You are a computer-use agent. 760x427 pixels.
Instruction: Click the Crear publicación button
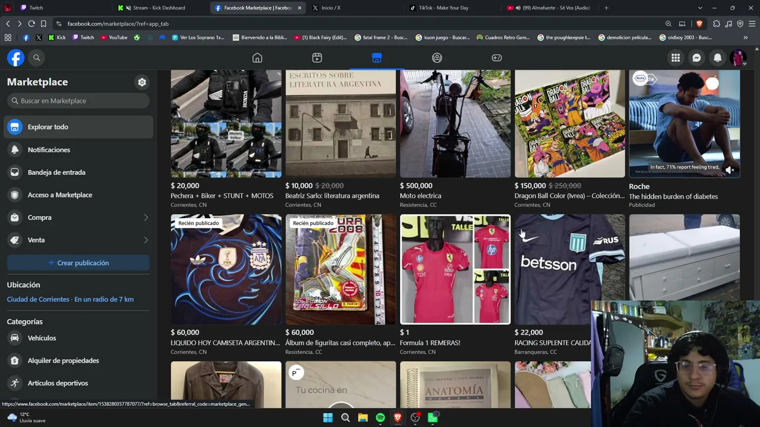pyautogui.click(x=78, y=263)
